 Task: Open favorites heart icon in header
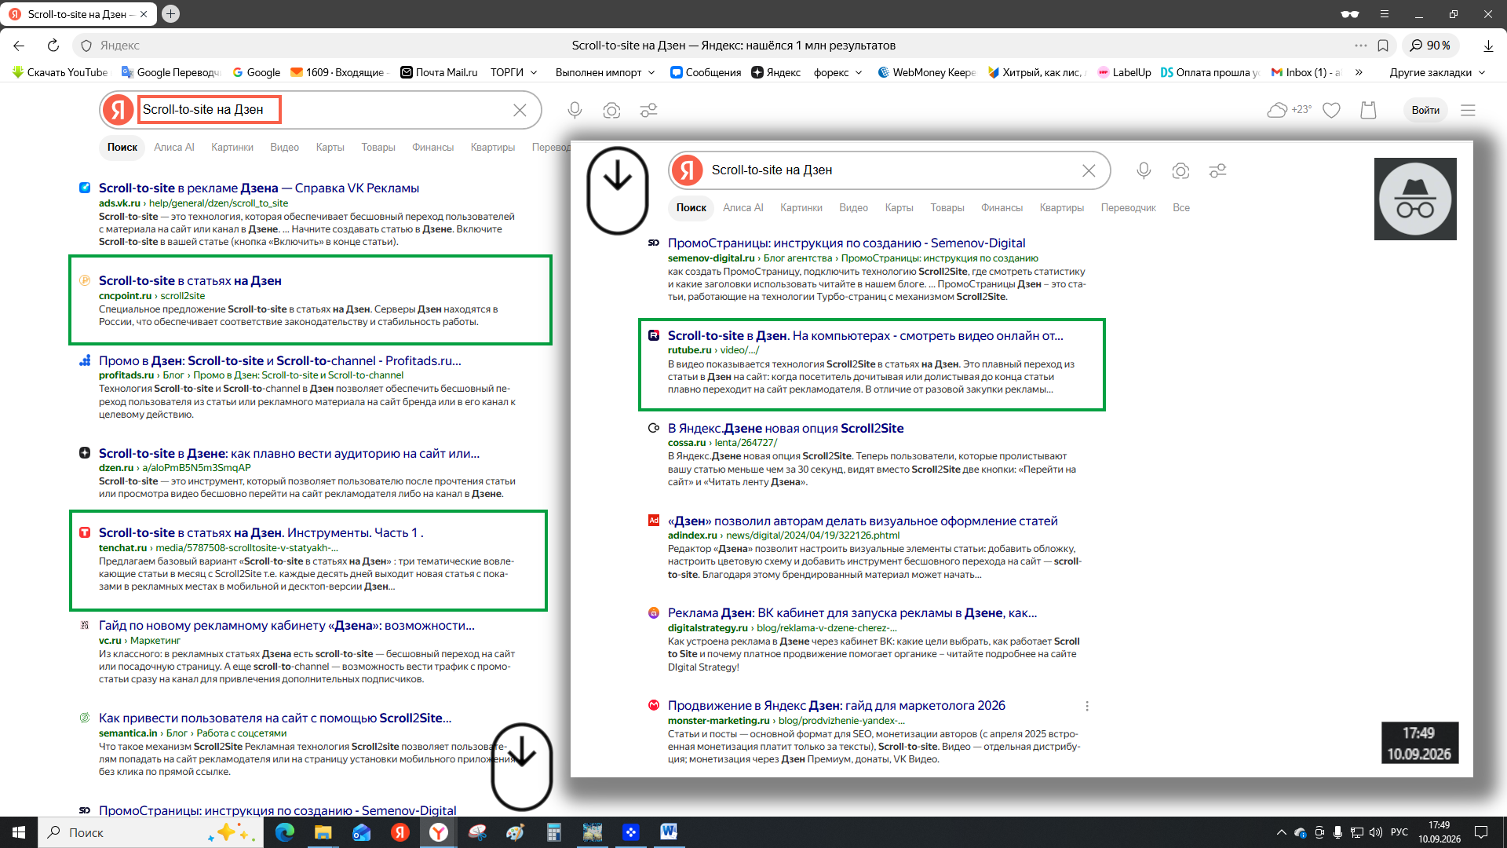tap(1331, 110)
